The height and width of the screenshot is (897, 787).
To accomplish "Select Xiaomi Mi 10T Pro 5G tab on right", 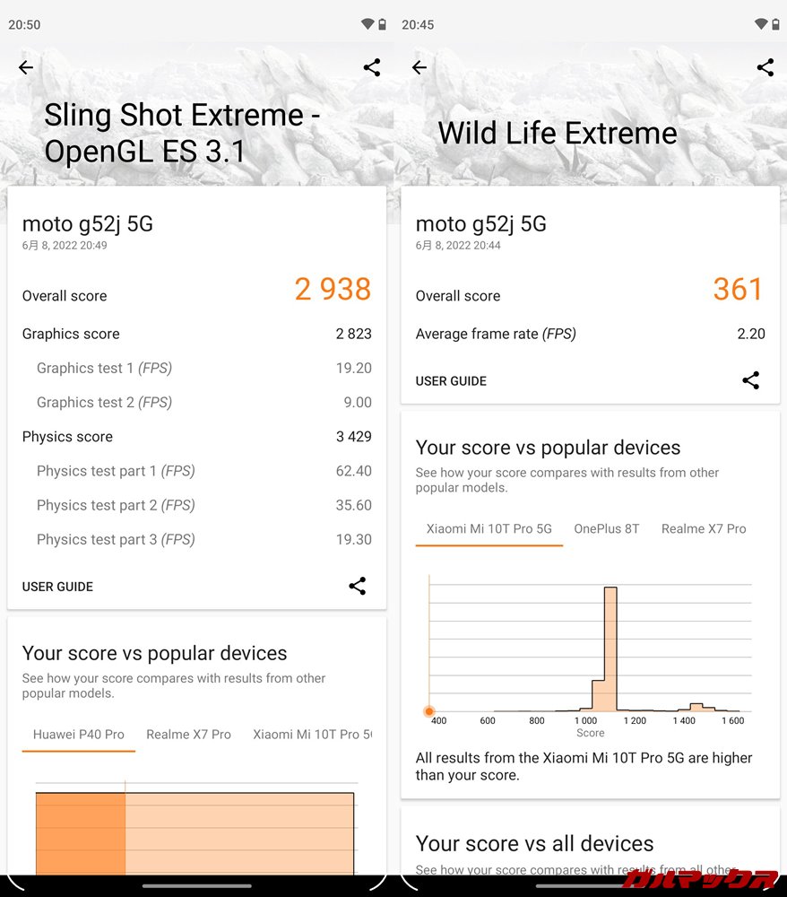I will [x=489, y=528].
